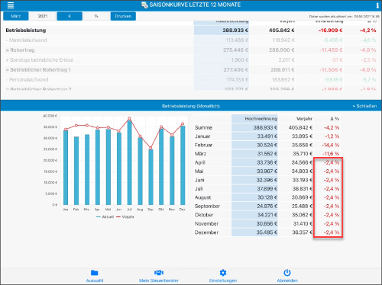This screenshot has width=382, height=285.
Task: Switch display to Euro values
Action: pyautogui.click(x=70, y=16)
